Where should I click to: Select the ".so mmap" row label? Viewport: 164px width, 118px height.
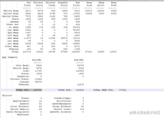[x=13, y=27]
